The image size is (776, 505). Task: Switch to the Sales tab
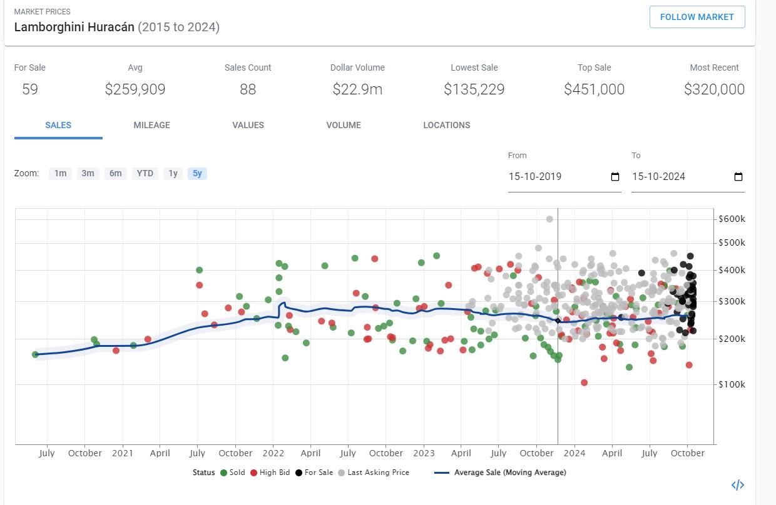coord(58,125)
